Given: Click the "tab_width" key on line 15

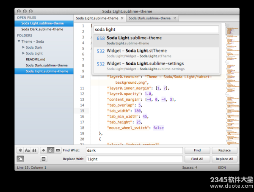Looking at the screenshot, I should 119,111.
